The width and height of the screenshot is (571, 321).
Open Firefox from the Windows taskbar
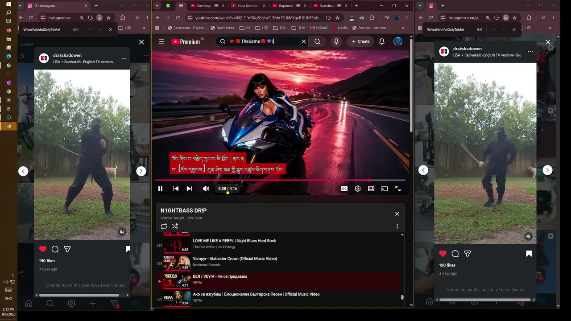point(8,30)
